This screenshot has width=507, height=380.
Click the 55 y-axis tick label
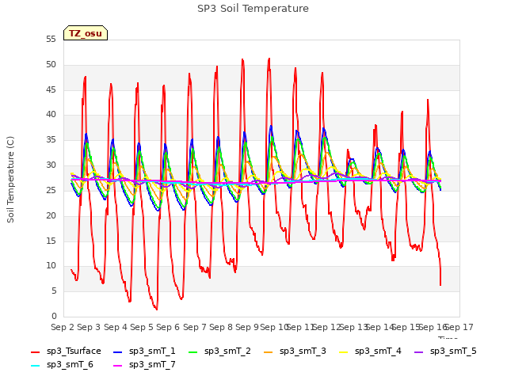[51, 40]
